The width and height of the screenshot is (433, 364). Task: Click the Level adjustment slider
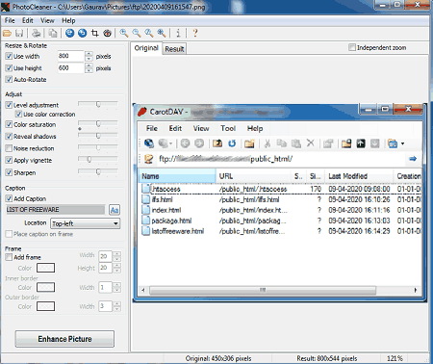pyautogui.click(x=98, y=104)
